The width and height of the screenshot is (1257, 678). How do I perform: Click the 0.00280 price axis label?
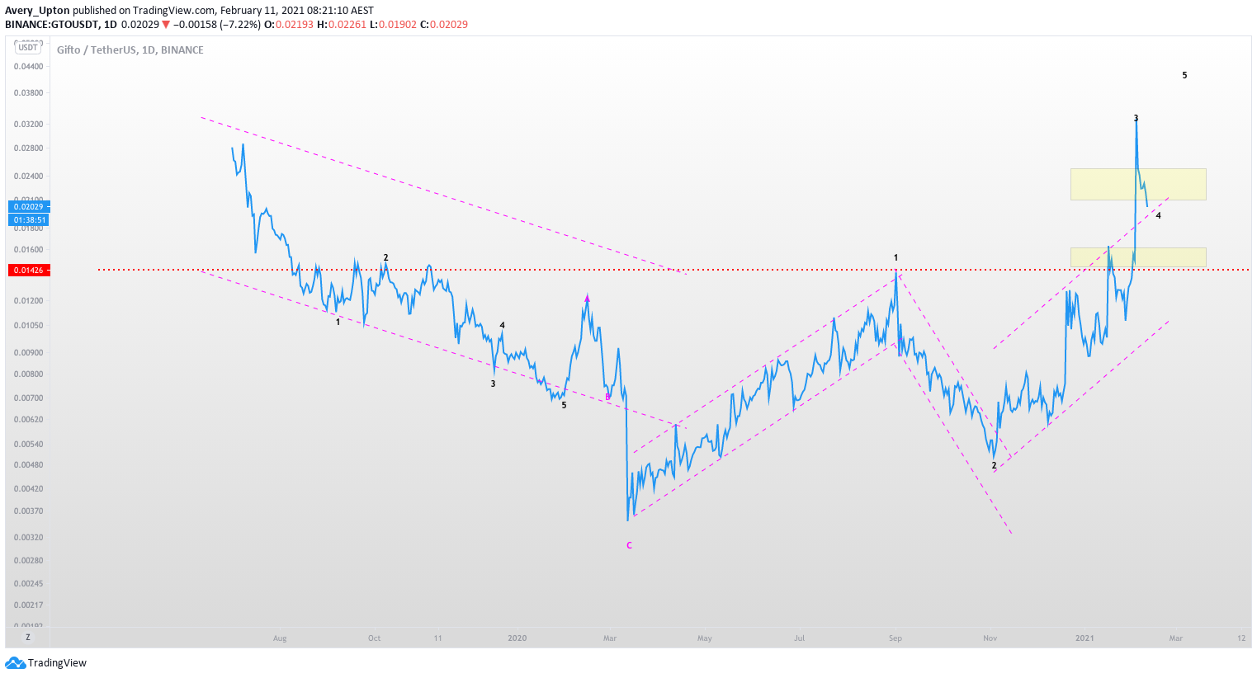click(28, 561)
